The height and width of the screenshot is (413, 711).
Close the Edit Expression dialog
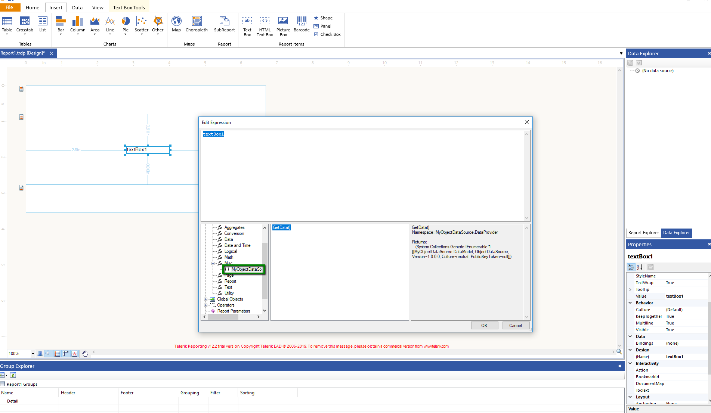(x=527, y=122)
